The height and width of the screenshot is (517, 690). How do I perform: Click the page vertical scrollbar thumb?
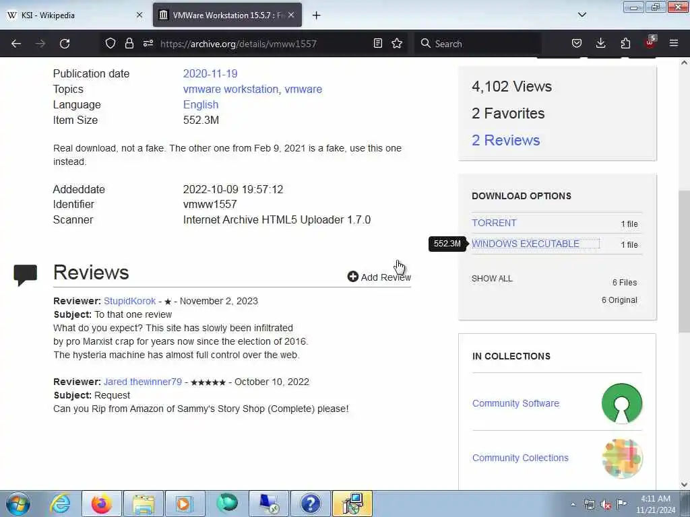tap(684, 261)
